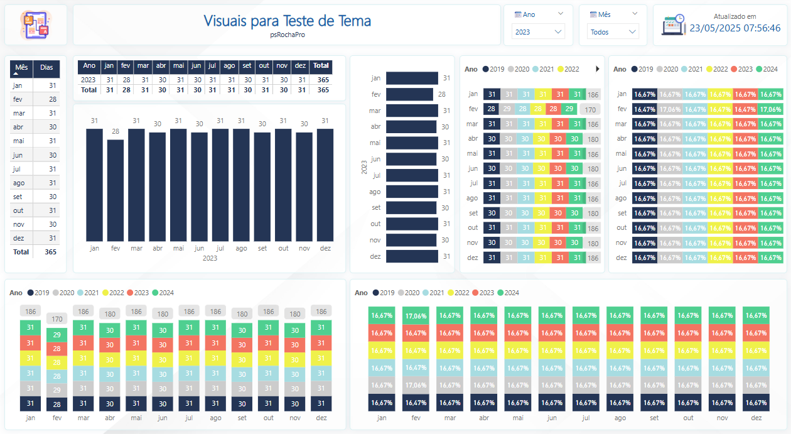The width and height of the screenshot is (791, 434).
Task: Select the fev row in Mês table
Action: coord(35,99)
